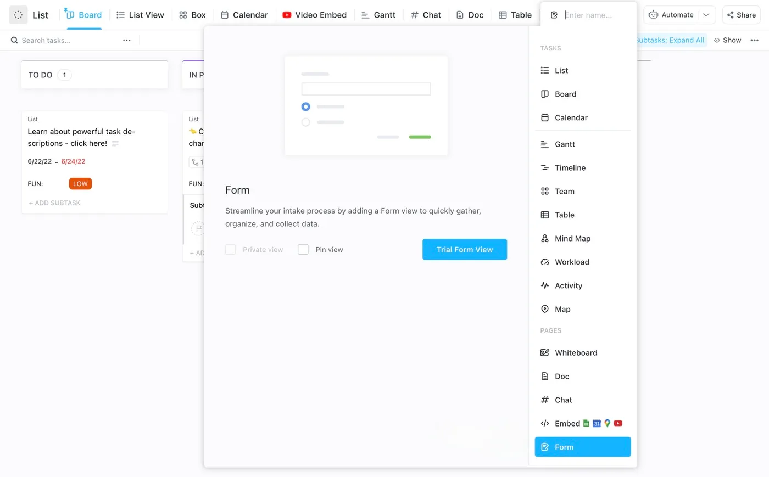This screenshot has height=477, width=769.
Task: Open the Box view tab
Action: [x=192, y=15]
